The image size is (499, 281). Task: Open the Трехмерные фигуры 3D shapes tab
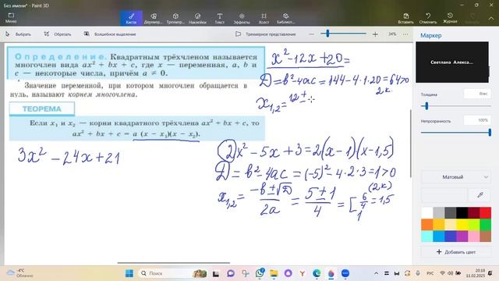(175, 18)
